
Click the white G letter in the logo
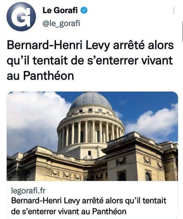22,17
